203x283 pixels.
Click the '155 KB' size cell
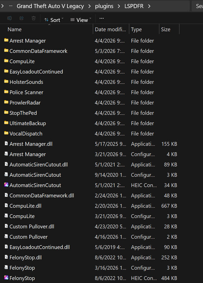pyautogui.click(x=169, y=144)
